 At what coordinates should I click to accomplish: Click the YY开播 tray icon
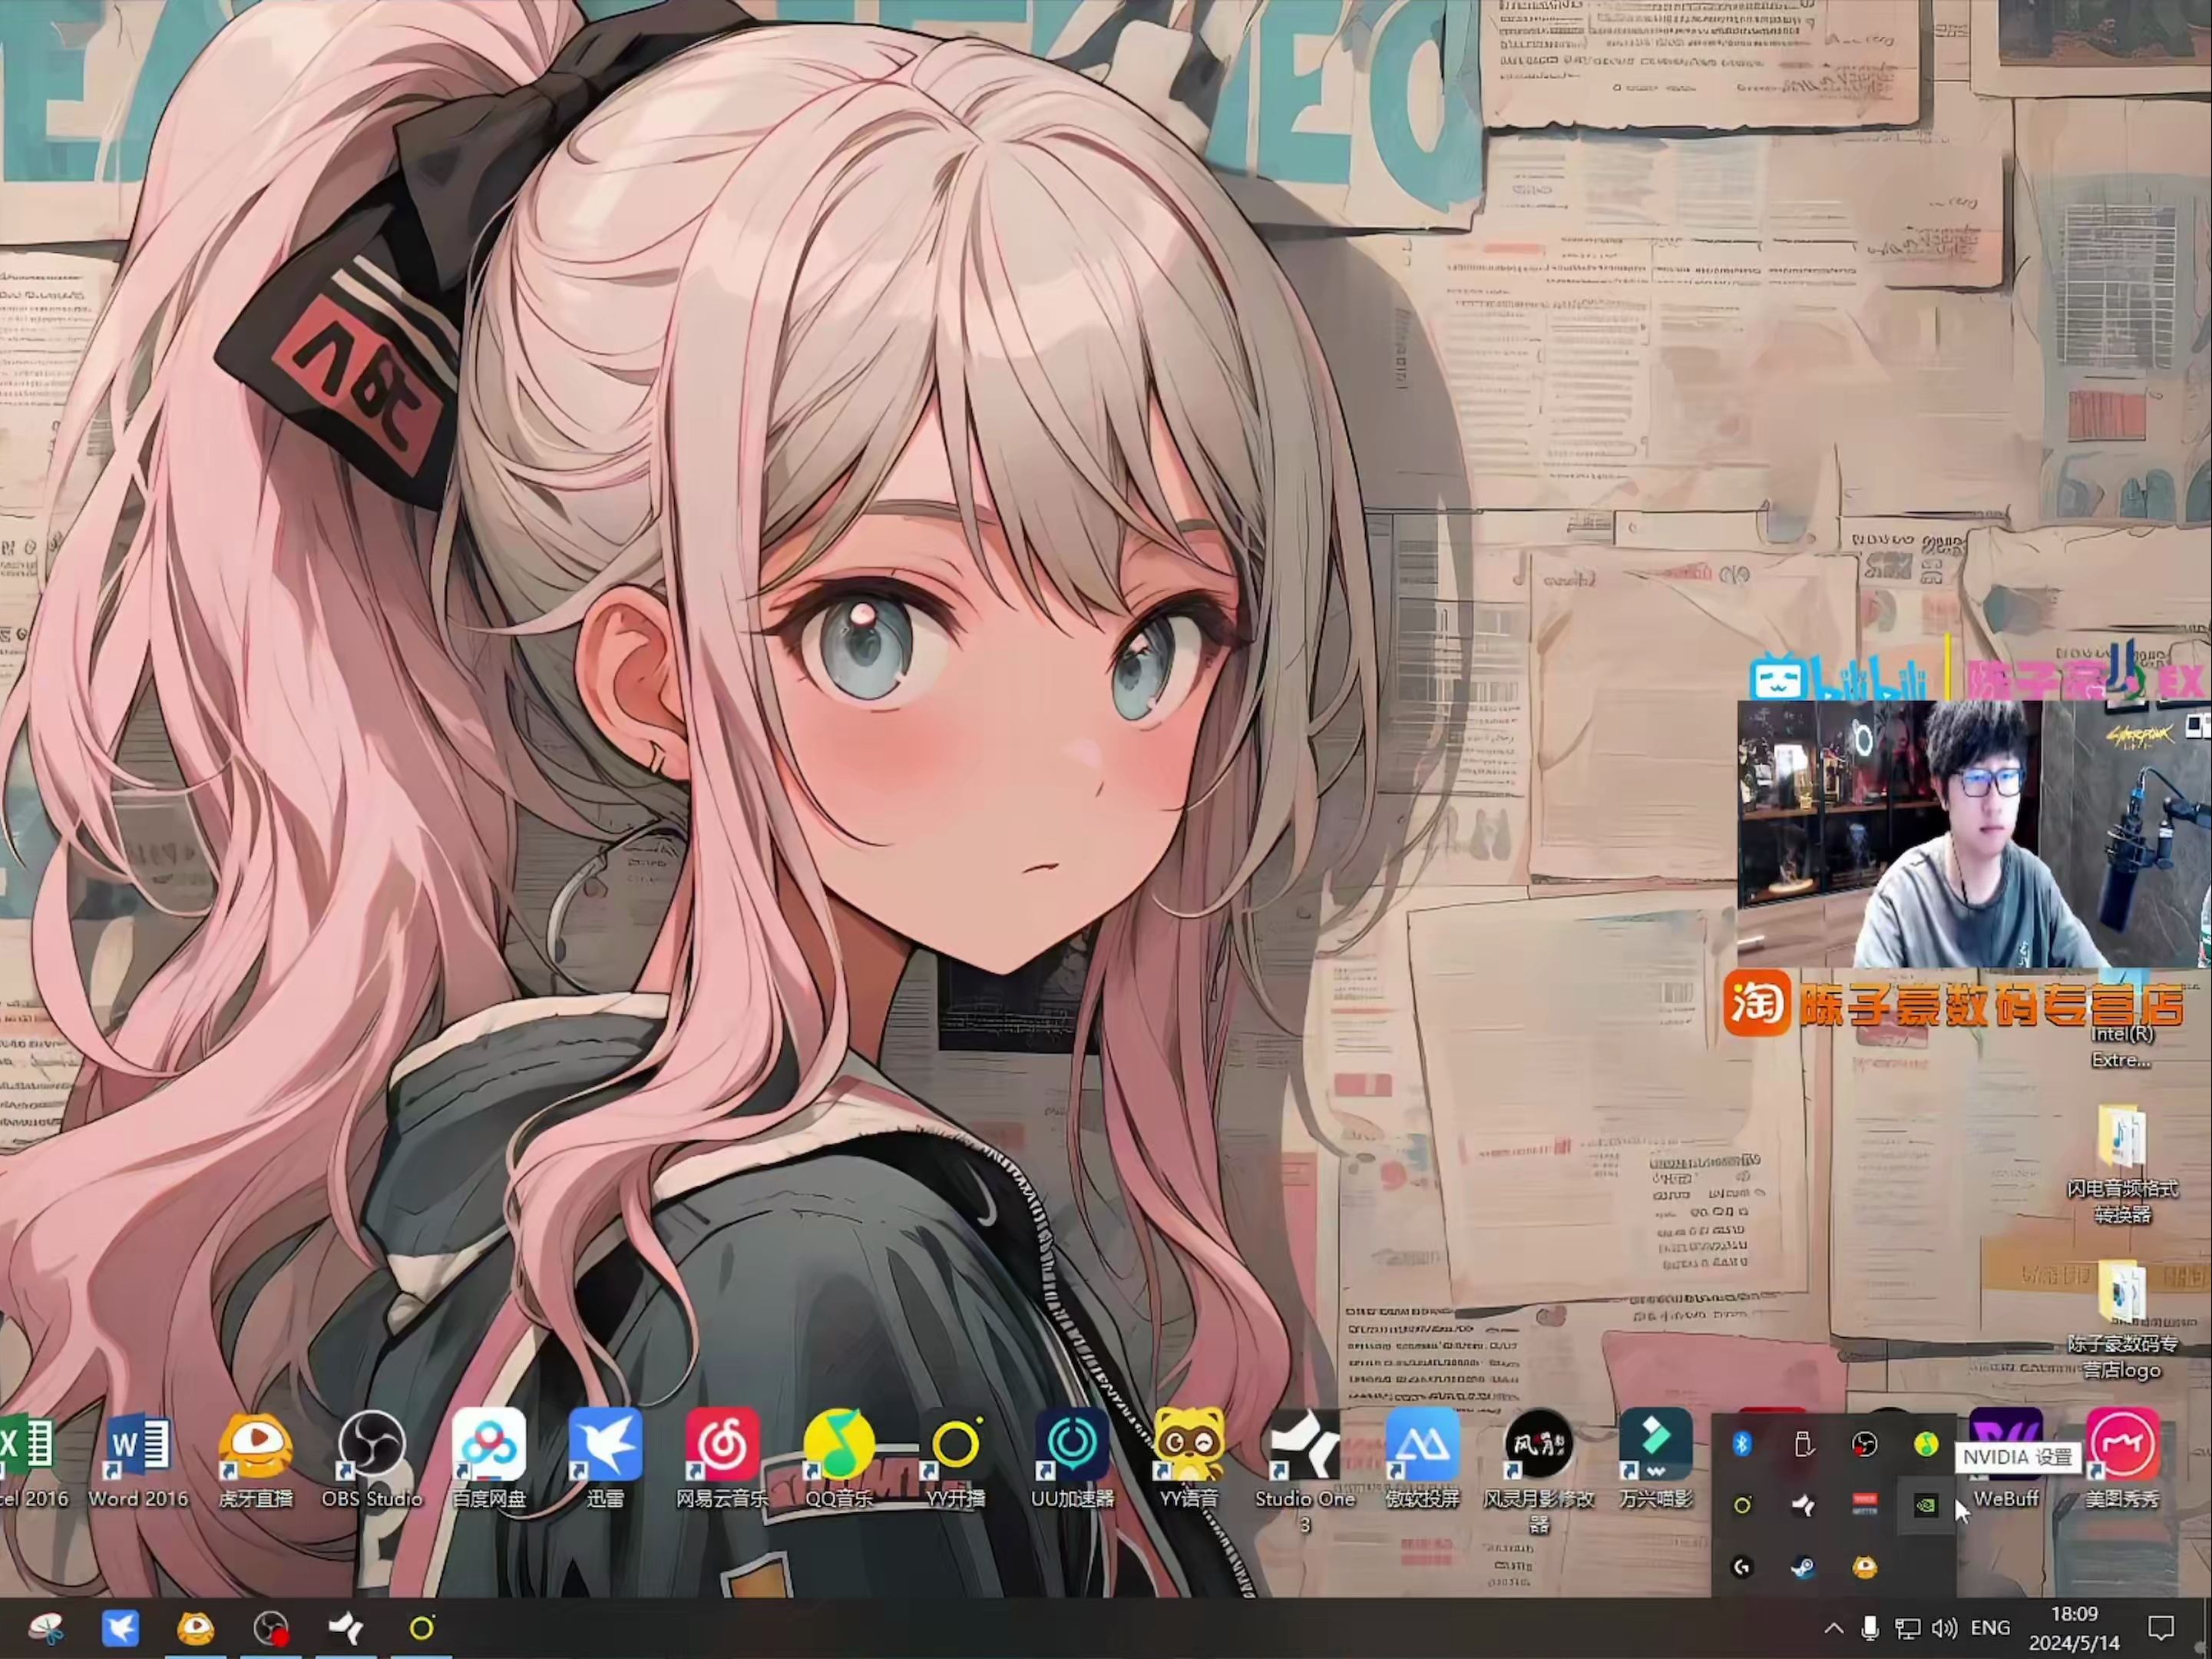(1742, 1505)
